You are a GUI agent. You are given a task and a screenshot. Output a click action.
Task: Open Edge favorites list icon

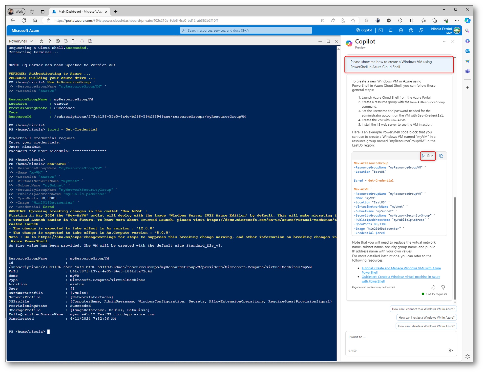click(423, 20)
